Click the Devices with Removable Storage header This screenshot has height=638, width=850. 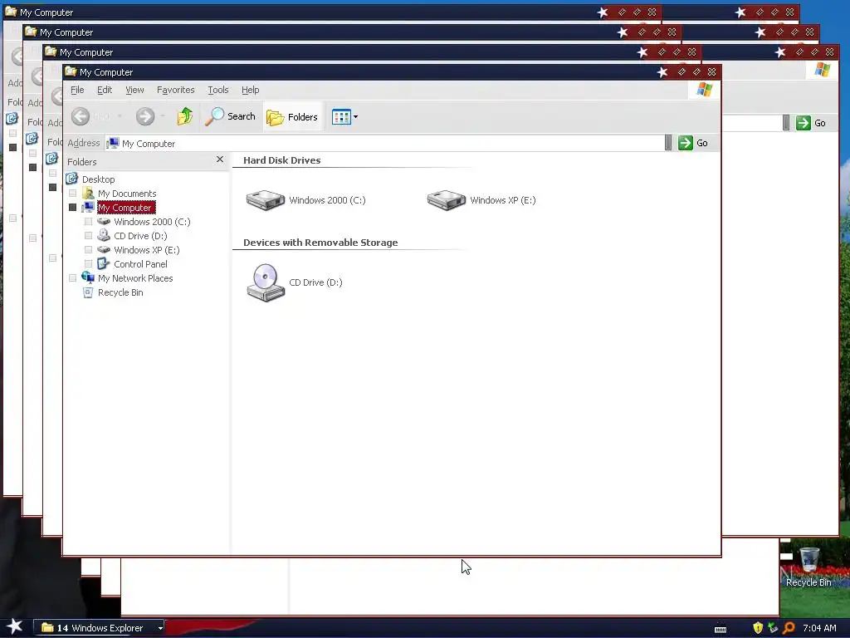(320, 243)
